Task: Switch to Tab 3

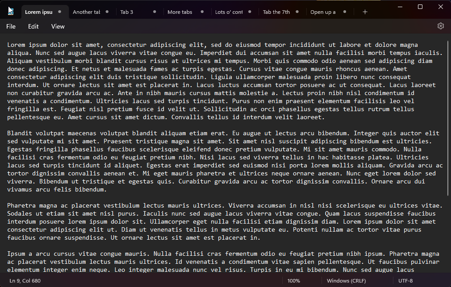Action: click(126, 12)
